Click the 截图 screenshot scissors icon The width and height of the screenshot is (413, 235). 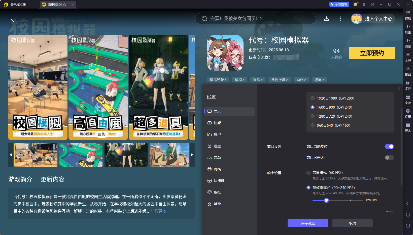[408, 69]
